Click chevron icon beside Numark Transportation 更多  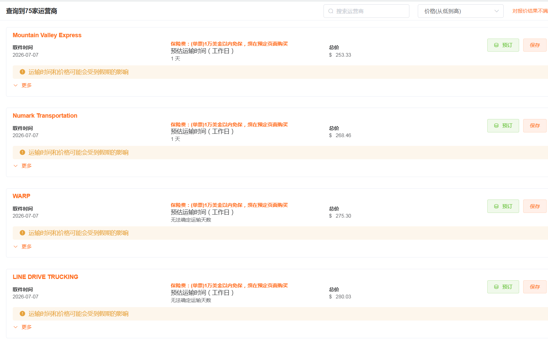pos(15,166)
